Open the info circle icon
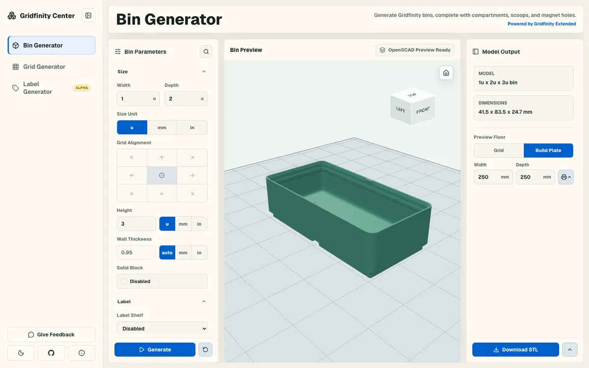This screenshot has height=368, width=589. (81, 353)
